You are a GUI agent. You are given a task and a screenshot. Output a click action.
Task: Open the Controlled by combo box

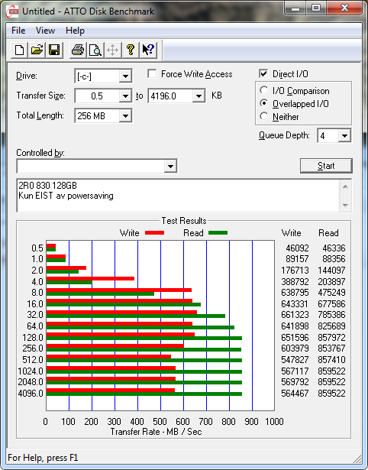[97, 166]
